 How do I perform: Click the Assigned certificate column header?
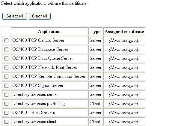pos(124,32)
